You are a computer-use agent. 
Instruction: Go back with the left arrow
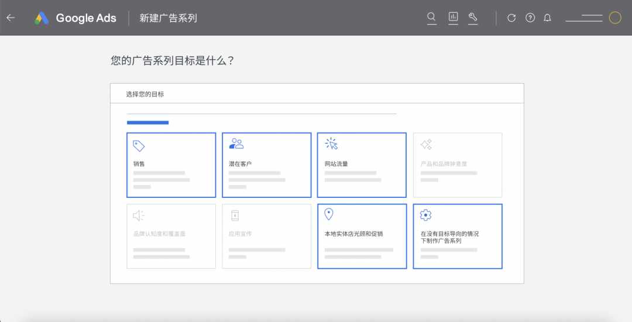[11, 18]
